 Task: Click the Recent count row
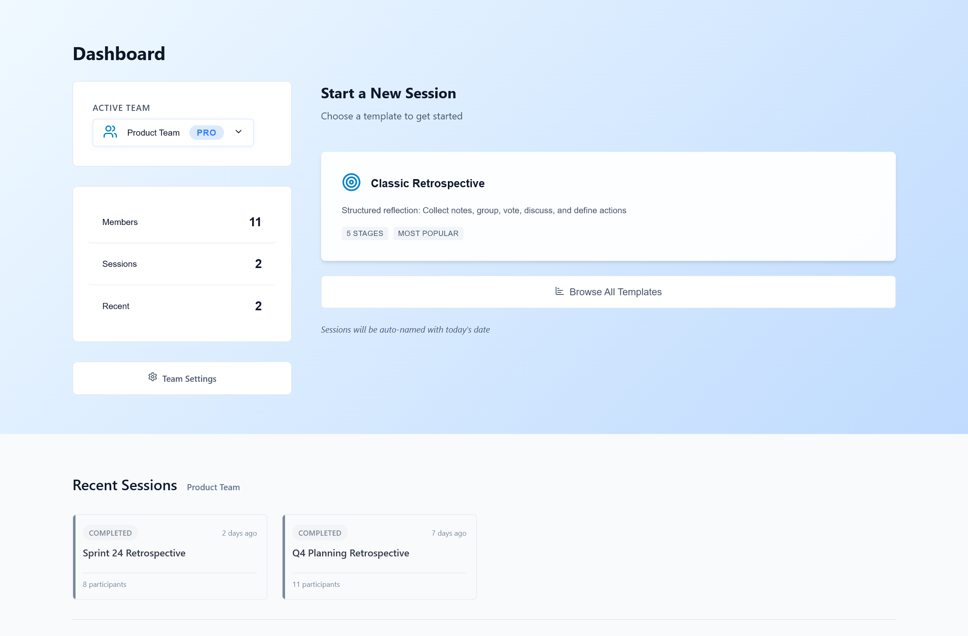pos(182,305)
